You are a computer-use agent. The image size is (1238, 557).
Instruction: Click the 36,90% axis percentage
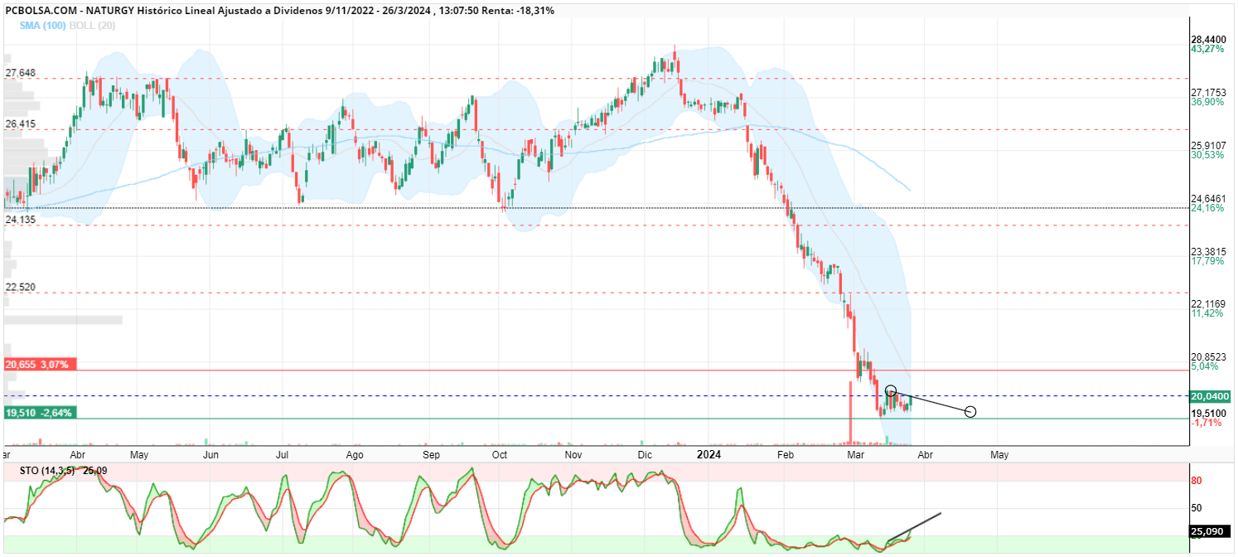pyautogui.click(x=1207, y=102)
